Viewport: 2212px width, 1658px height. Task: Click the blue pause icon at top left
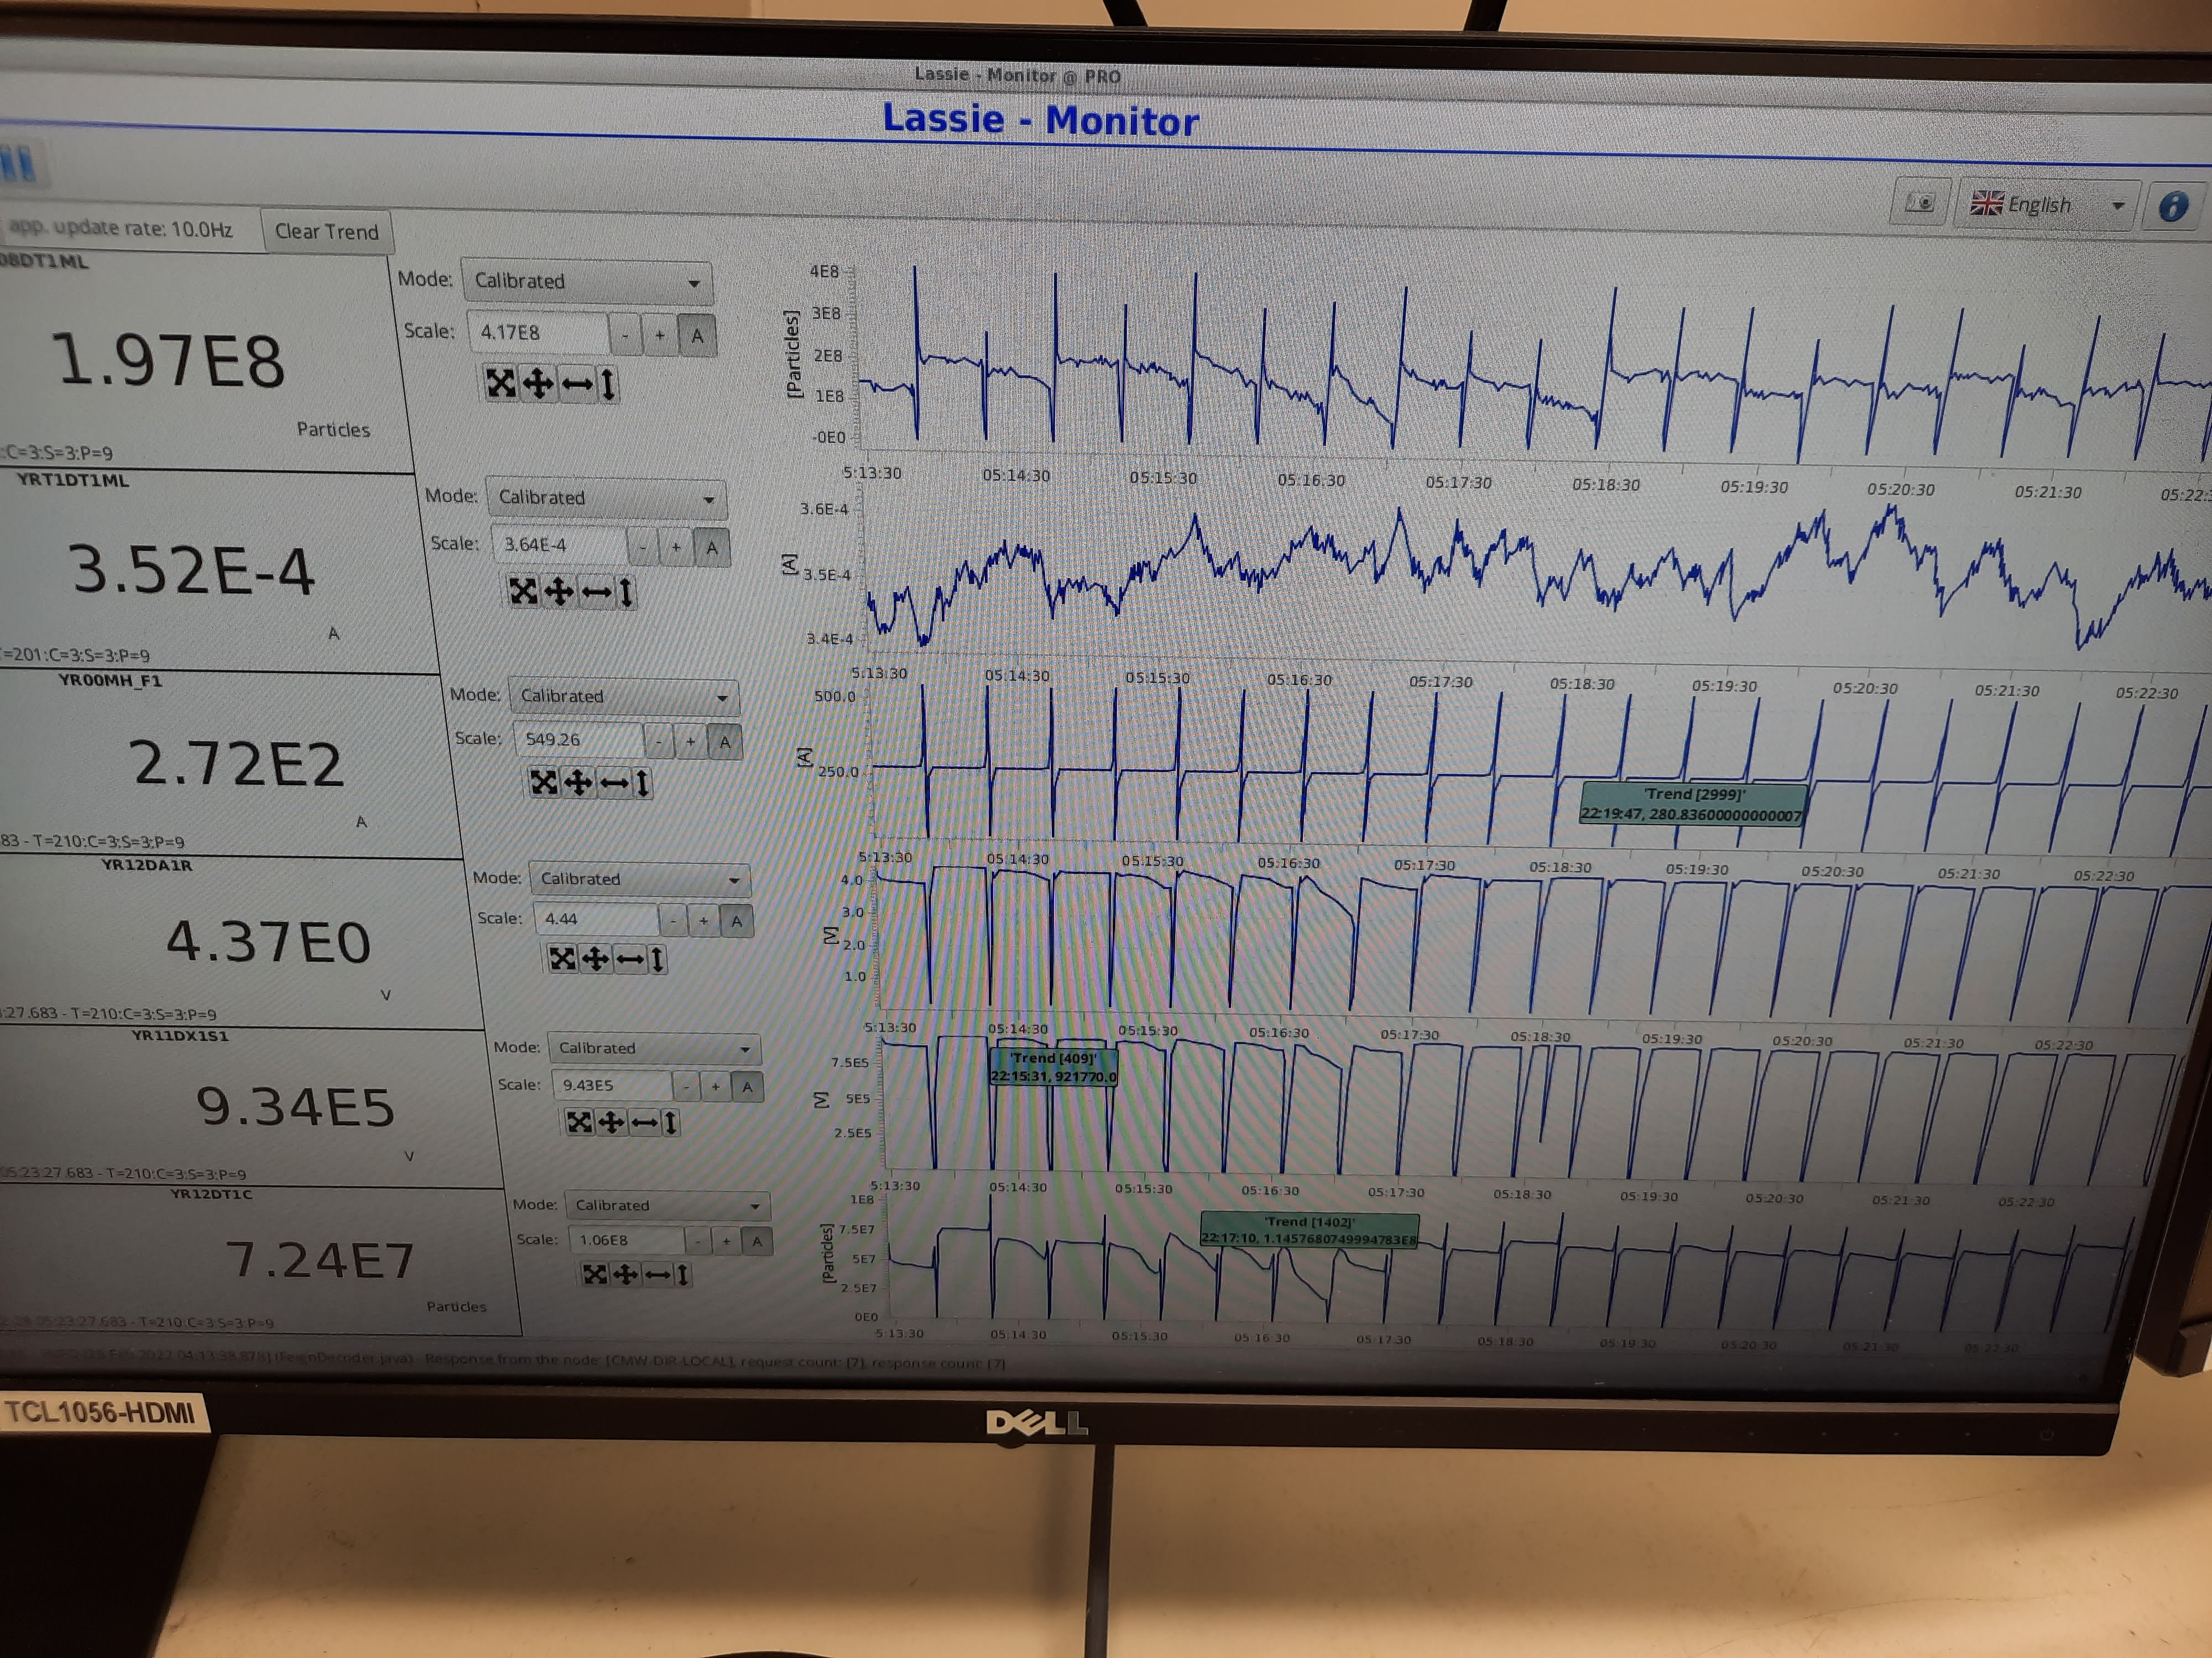[18, 163]
